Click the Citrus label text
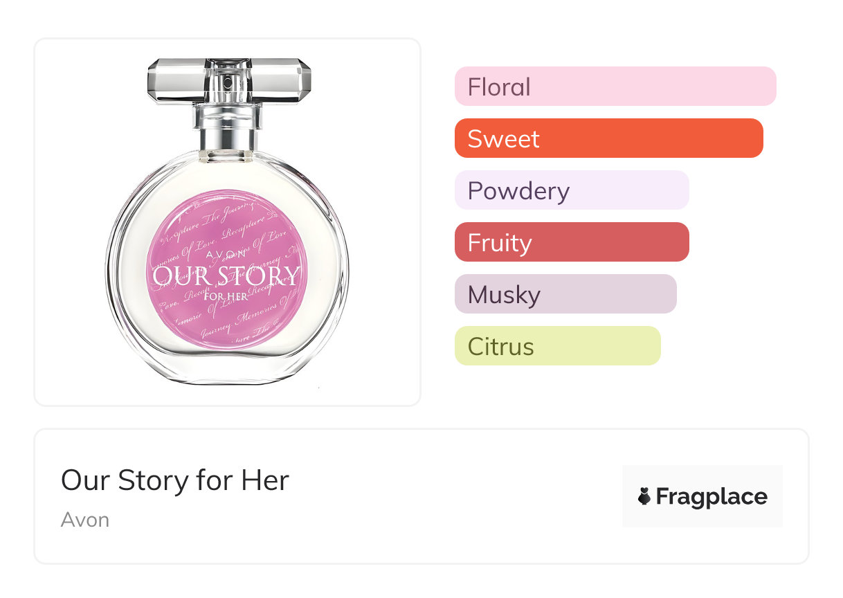 point(500,347)
